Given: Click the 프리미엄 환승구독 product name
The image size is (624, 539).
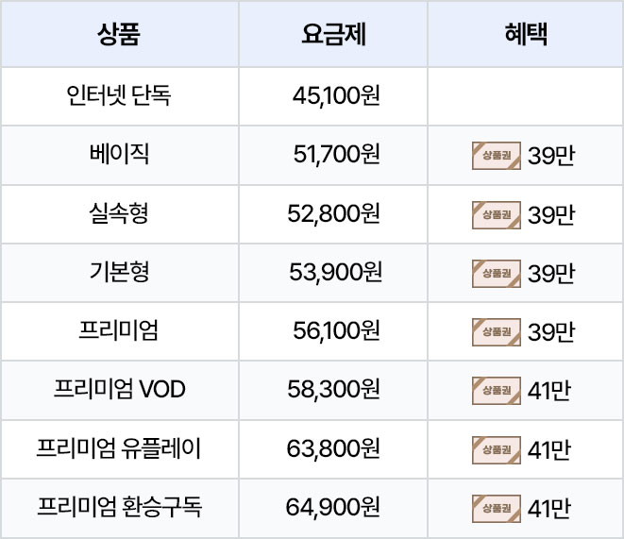Looking at the screenshot, I should (x=119, y=507).
